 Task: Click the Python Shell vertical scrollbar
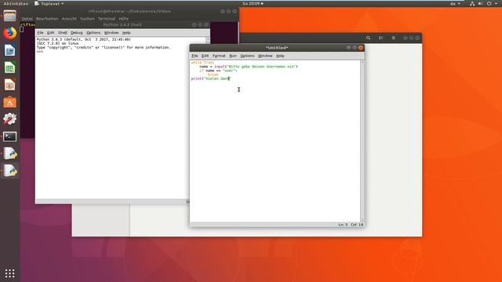pos(208,42)
